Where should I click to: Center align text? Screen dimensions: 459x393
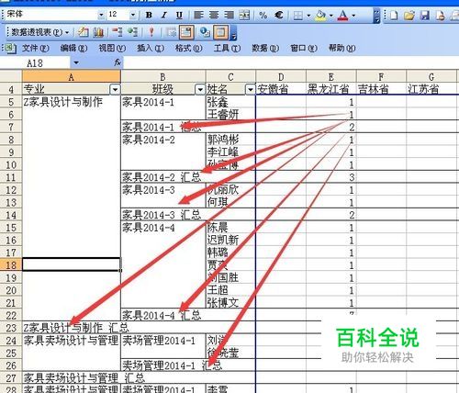tap(214, 15)
